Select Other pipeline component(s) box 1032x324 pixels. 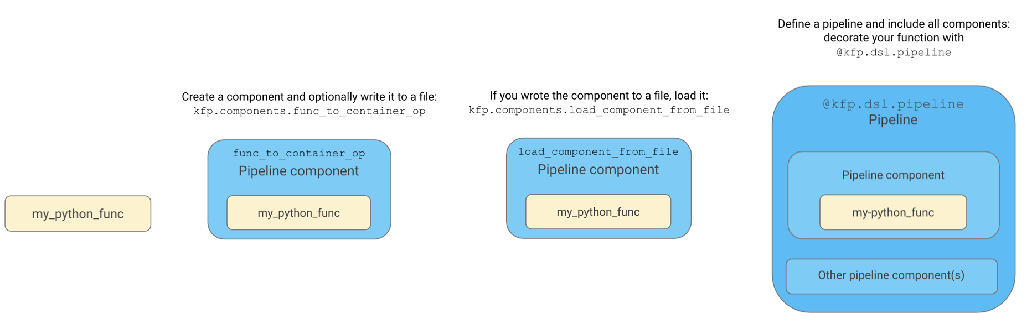(891, 276)
